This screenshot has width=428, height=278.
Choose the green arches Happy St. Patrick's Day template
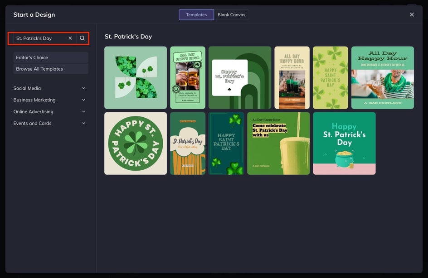[x=240, y=78]
